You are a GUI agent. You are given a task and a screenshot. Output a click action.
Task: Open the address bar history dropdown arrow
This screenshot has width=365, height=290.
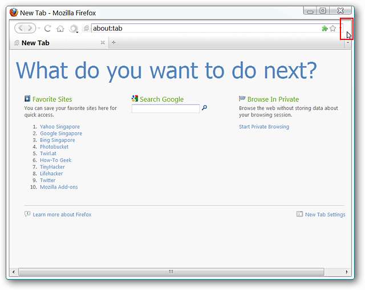click(340, 29)
